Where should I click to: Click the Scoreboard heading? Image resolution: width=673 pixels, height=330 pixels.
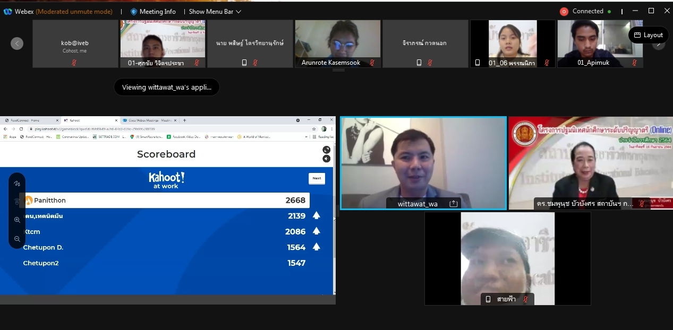pos(166,154)
